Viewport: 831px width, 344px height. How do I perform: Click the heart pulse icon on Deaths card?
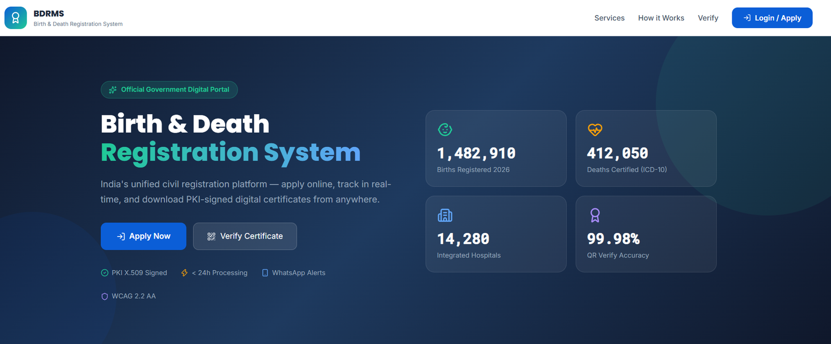click(x=595, y=129)
